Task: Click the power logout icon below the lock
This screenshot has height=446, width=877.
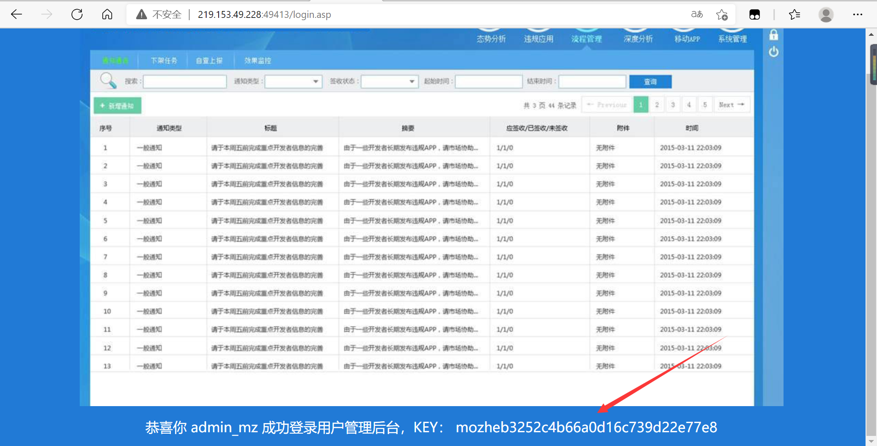Action: coord(774,52)
